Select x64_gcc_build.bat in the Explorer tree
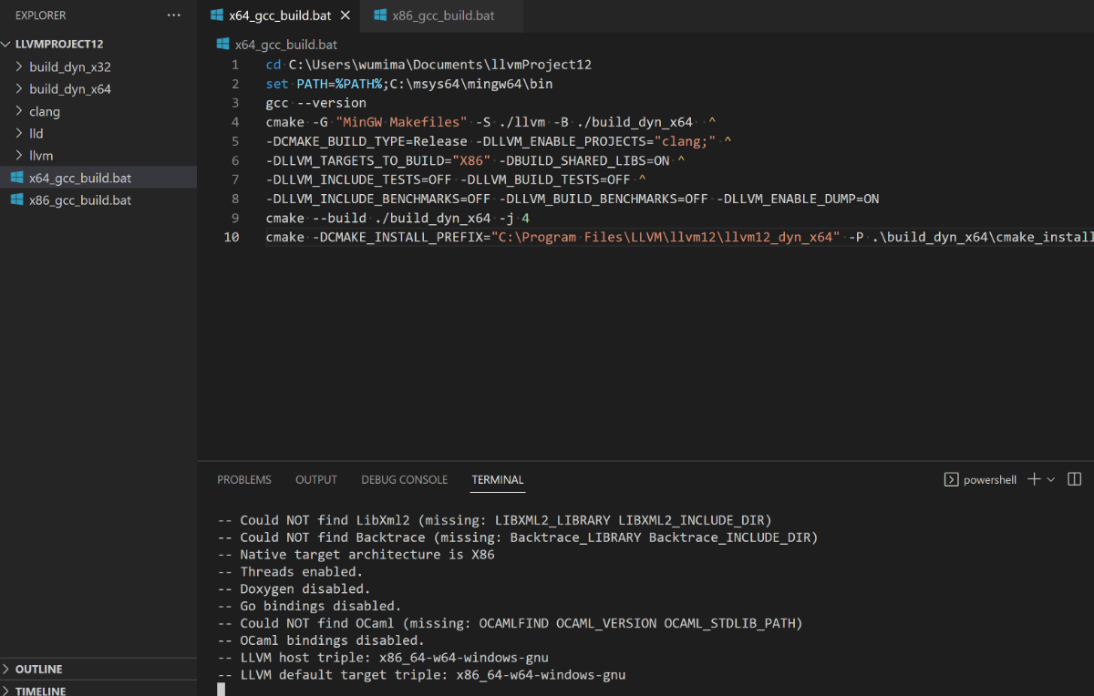This screenshot has width=1094, height=696. pos(79,178)
